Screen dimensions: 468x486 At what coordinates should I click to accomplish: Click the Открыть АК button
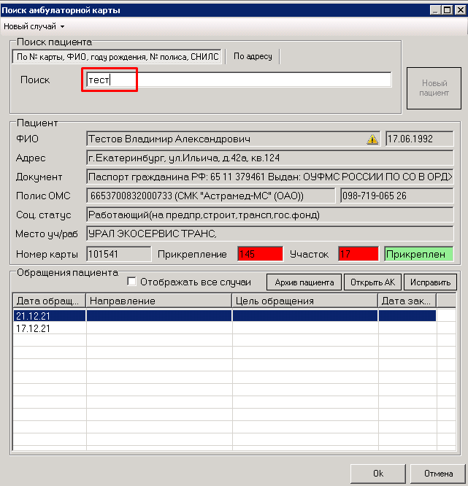pyautogui.click(x=372, y=282)
